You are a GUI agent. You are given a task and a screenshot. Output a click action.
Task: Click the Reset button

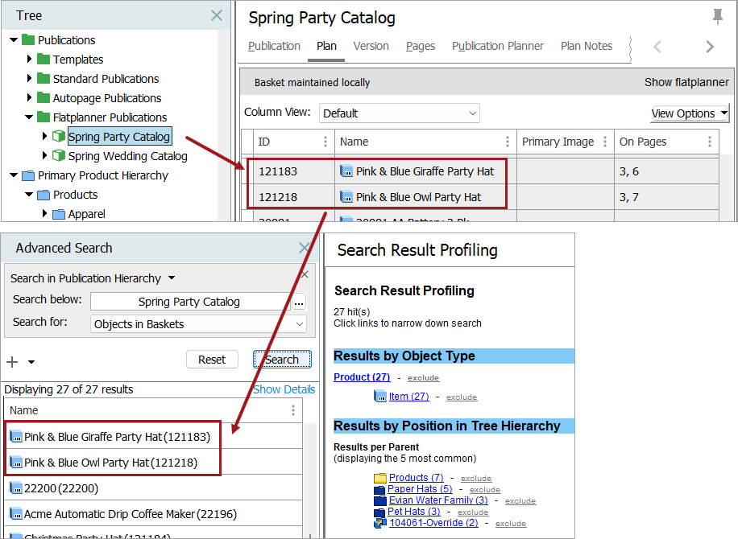pos(212,360)
